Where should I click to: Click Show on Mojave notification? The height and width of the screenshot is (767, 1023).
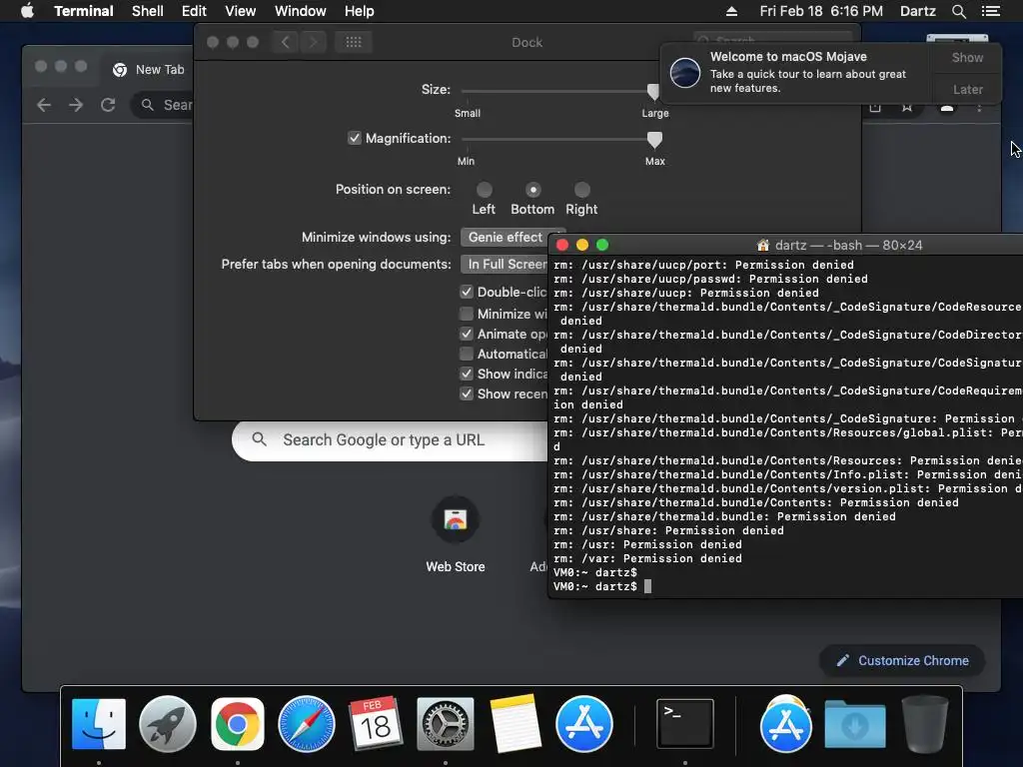click(x=967, y=57)
